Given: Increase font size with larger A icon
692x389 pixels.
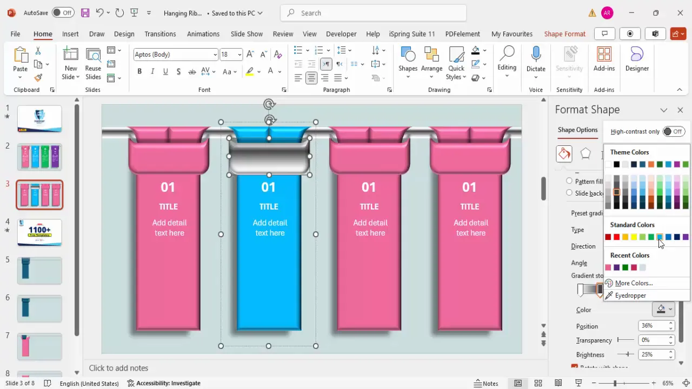Looking at the screenshot, I should (x=250, y=55).
